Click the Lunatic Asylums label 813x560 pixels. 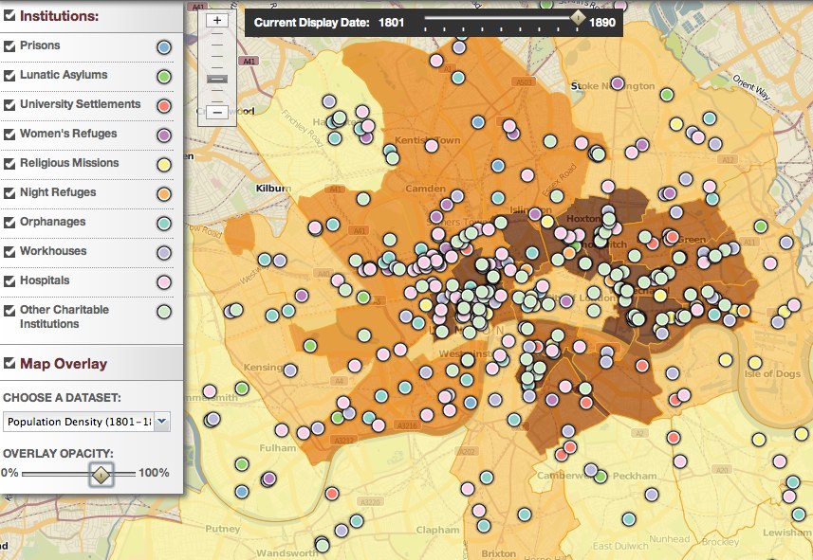coord(64,75)
